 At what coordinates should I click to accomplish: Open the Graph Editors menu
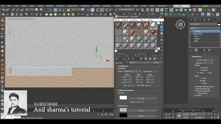coord(73,6)
